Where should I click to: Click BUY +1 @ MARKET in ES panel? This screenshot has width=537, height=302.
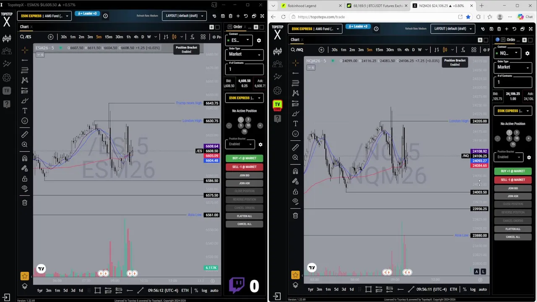[x=244, y=158]
